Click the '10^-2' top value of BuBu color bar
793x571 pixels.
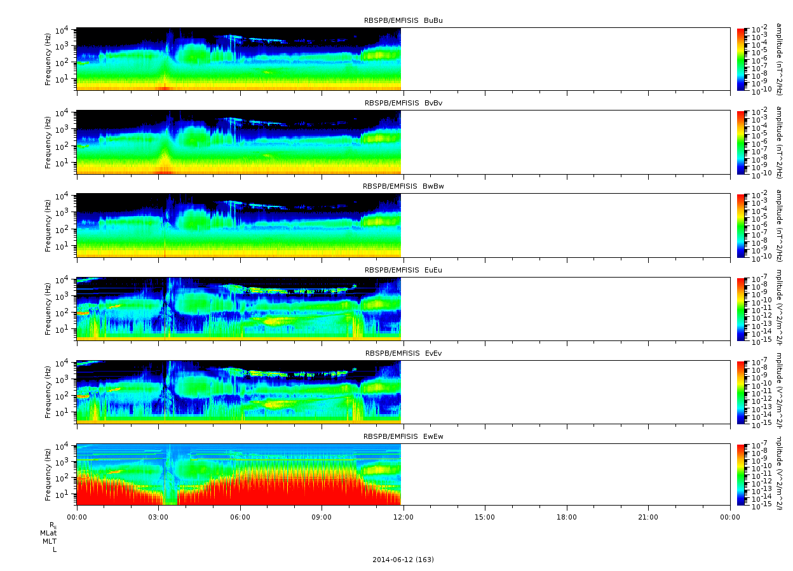[759, 29]
